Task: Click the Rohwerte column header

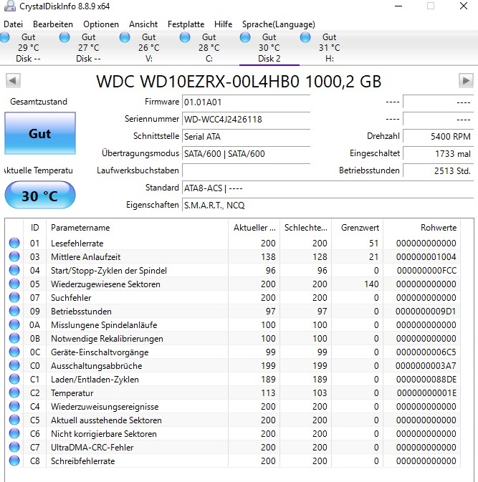Action: click(421, 228)
